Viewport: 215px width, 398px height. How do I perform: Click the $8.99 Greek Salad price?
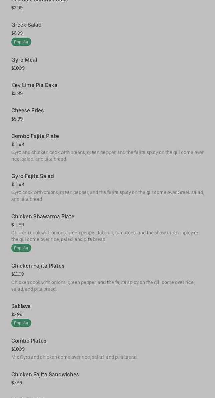[x=17, y=33]
